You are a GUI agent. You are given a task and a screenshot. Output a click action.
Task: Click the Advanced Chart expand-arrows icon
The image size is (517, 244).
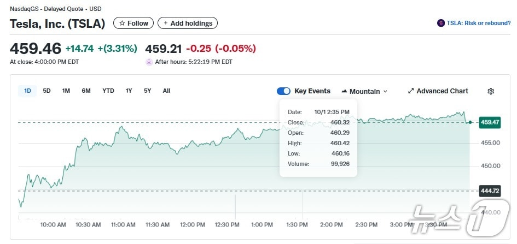[x=411, y=91]
